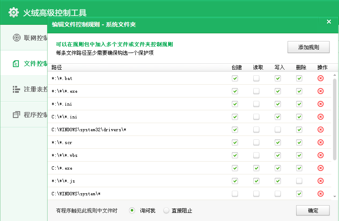Viewport: 339px width, 221px height.
Task: Open the 文件控制 tab
Action: click(24, 63)
